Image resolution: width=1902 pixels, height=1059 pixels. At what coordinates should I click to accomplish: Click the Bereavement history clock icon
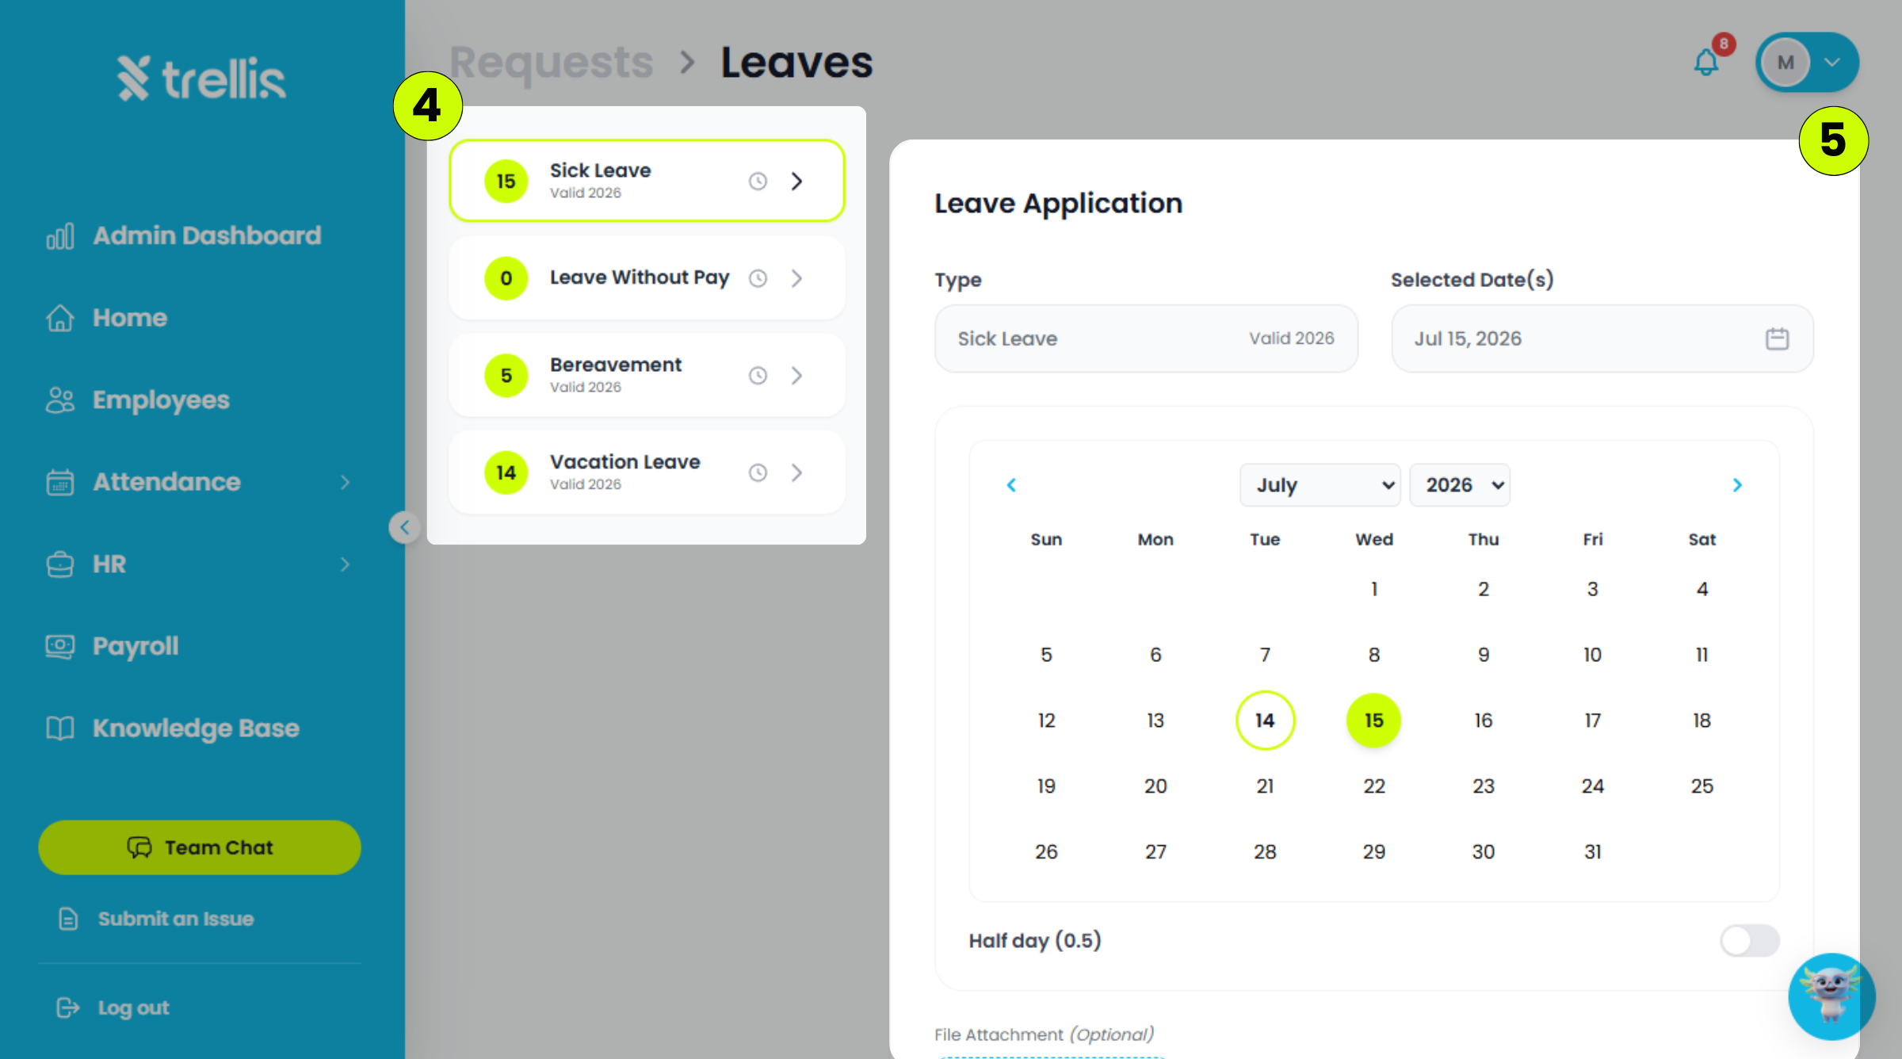pyautogui.click(x=758, y=376)
